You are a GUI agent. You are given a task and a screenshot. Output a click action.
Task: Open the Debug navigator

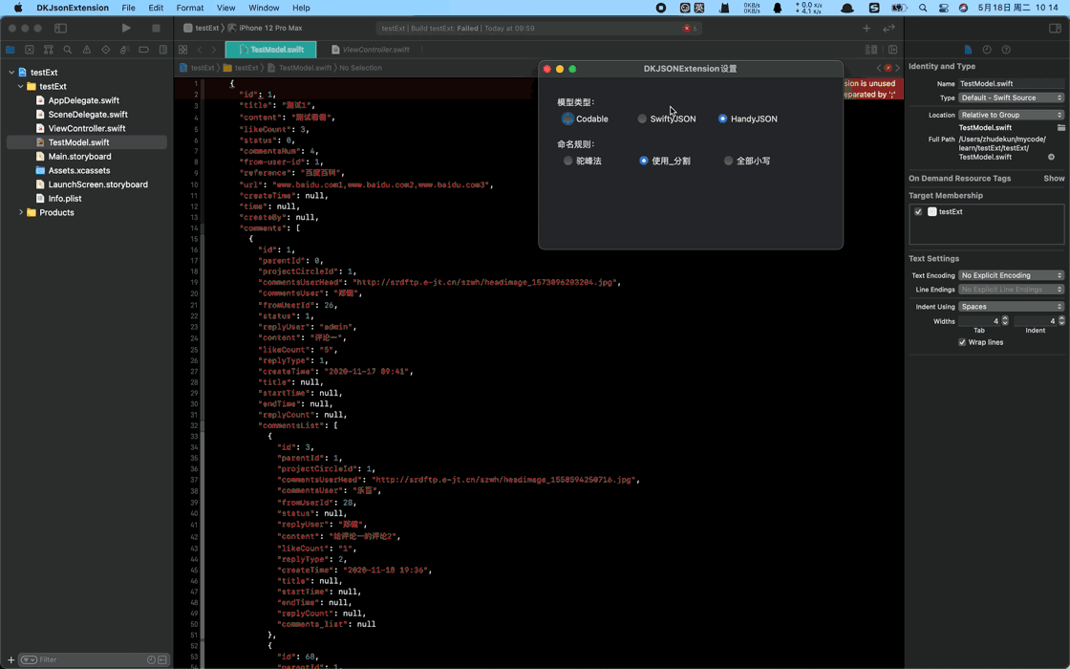(x=125, y=49)
